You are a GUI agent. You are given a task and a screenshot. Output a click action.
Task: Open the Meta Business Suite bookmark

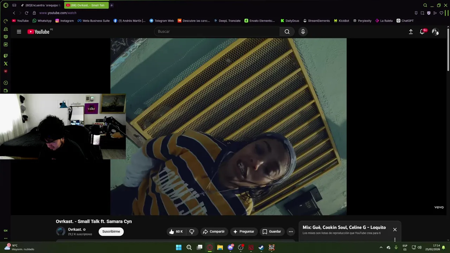coord(94,21)
